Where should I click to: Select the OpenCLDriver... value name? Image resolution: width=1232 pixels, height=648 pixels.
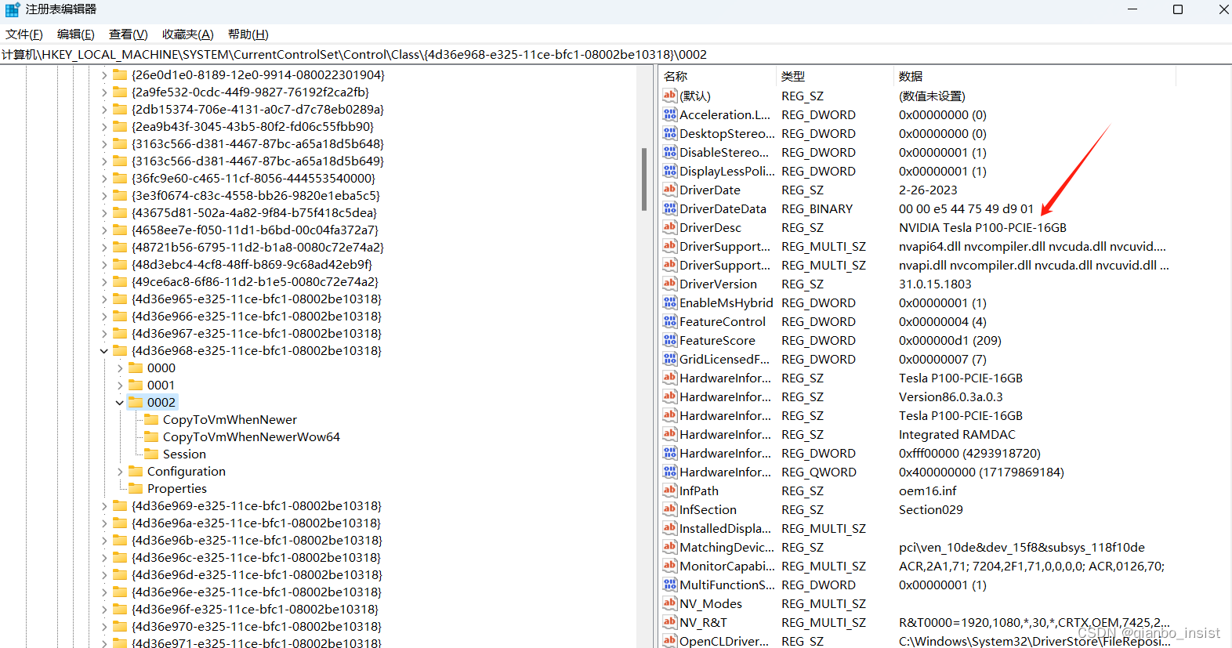[x=724, y=641]
